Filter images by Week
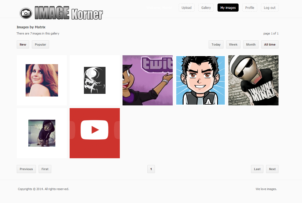 pyautogui.click(x=233, y=44)
